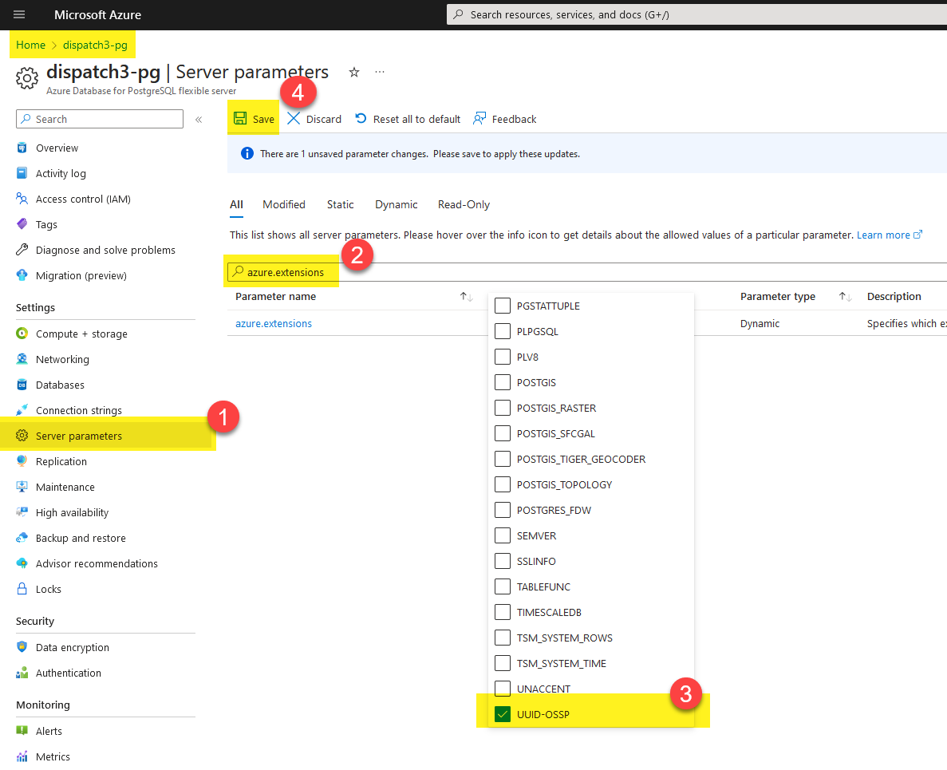Viewport: 947px width, 770px height.
Task: Click the azure.extensions parameter filter box
Action: coord(286,272)
